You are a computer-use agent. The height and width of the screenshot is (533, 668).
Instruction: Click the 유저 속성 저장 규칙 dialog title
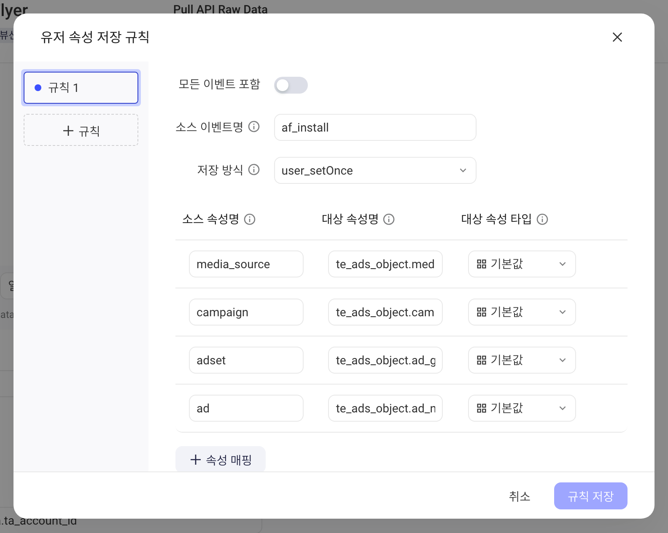pyautogui.click(x=95, y=37)
